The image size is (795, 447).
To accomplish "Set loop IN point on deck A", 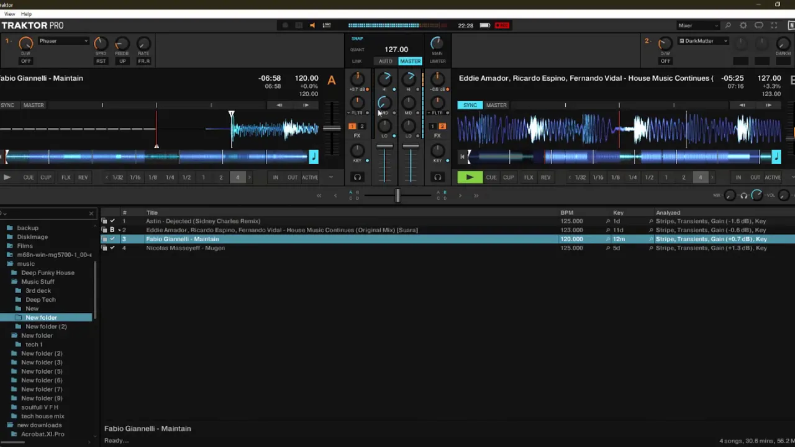I will tap(275, 178).
